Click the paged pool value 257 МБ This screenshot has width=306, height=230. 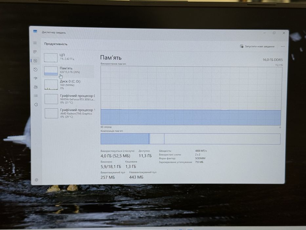(108, 177)
